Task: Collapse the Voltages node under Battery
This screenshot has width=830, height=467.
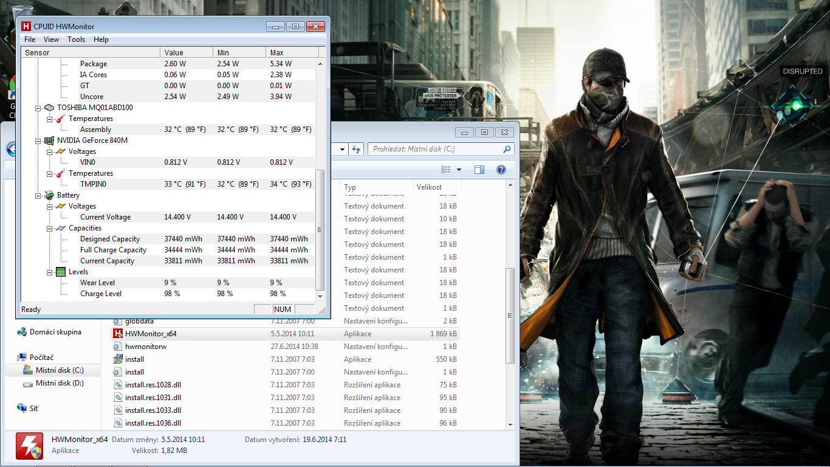Action: [x=49, y=206]
